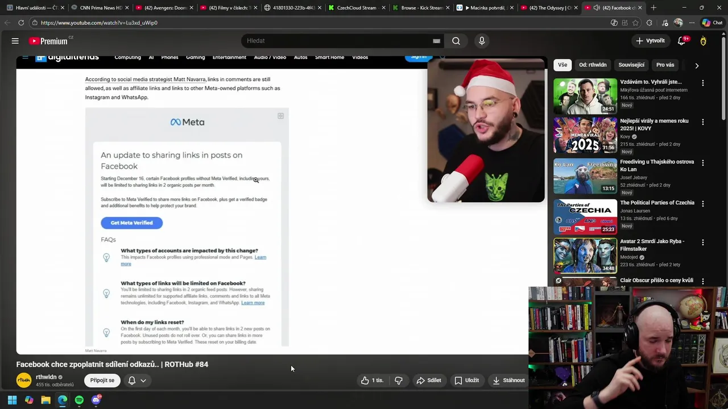Open a new browser tab
This screenshot has width=728, height=409.
653,8
